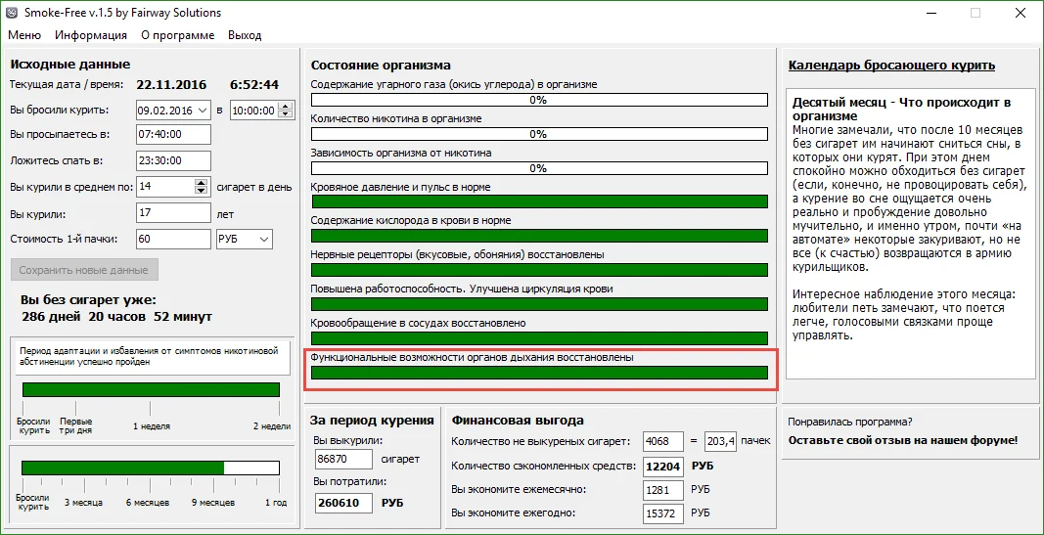Click the Календарь бросающего курить heading
This screenshot has height=535, width=1044.
[x=891, y=66]
